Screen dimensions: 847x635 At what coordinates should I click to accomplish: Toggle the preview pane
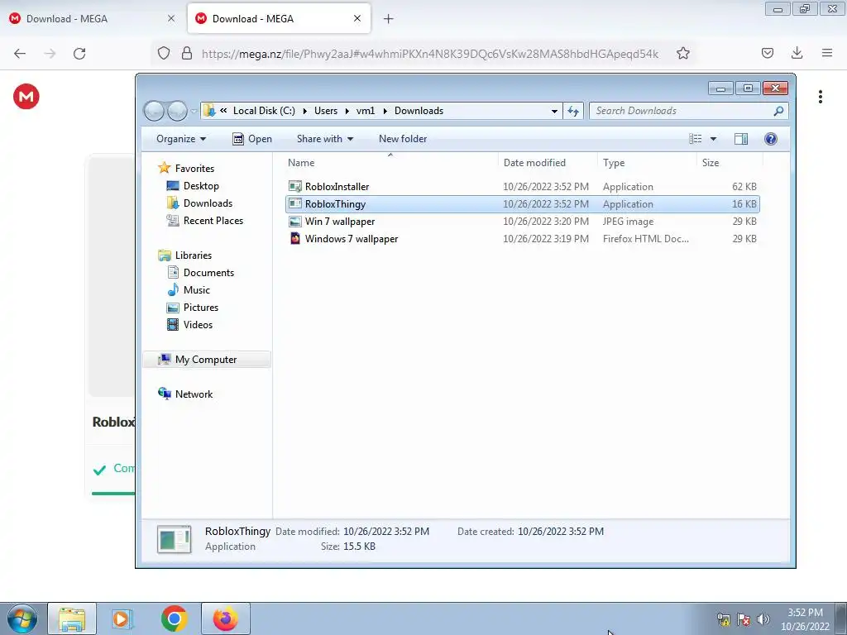coord(741,139)
